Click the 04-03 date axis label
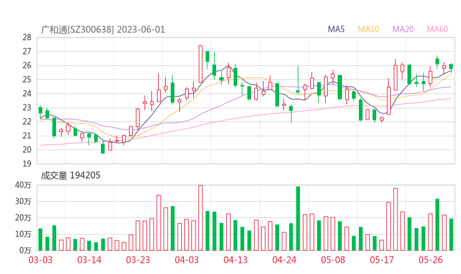461x274 pixels. [187, 260]
